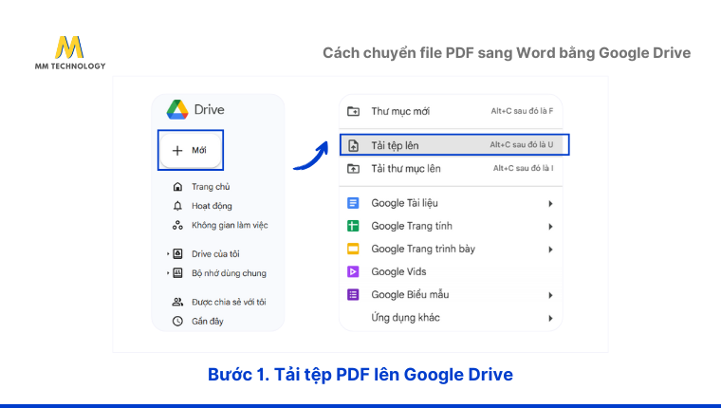Image resolution: width=721 pixels, height=408 pixels.
Task: Open the Ứng dụng khác submenu arrow
Action: pos(550,318)
